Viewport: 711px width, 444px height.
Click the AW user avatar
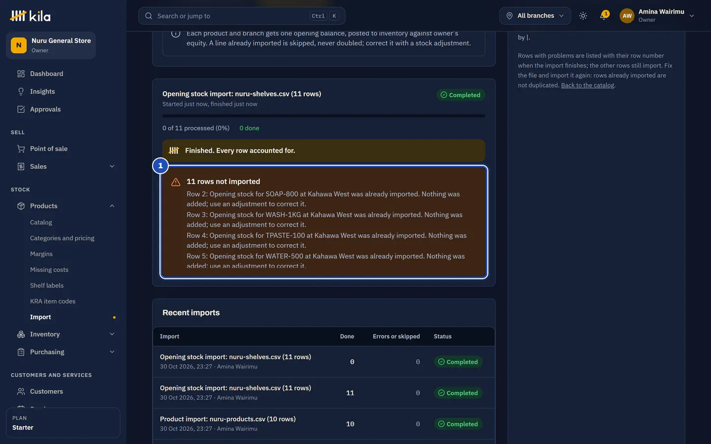[x=627, y=16]
